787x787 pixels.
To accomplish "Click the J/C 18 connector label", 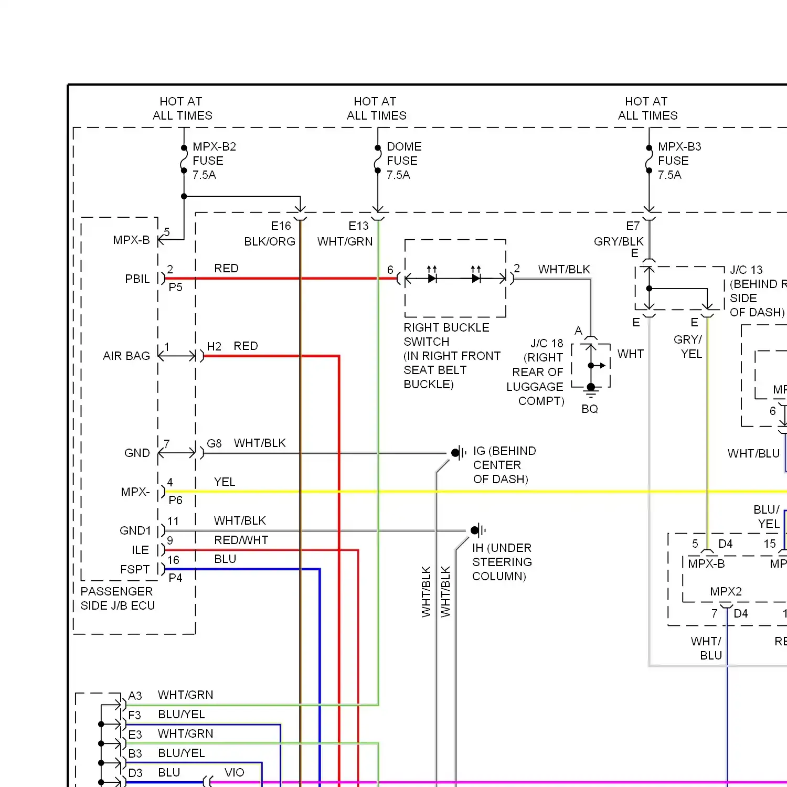I will click(x=535, y=372).
